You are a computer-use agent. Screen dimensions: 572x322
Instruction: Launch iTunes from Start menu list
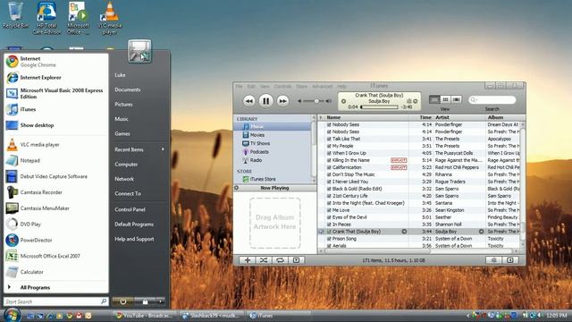pos(56,109)
